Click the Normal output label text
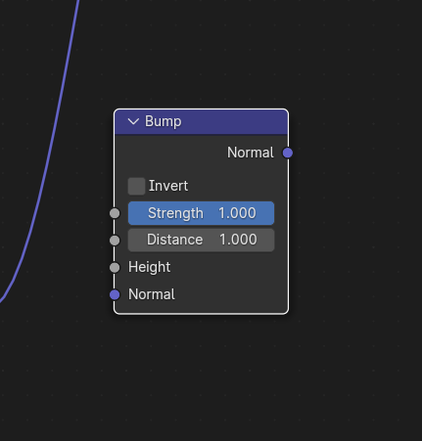 (251, 153)
